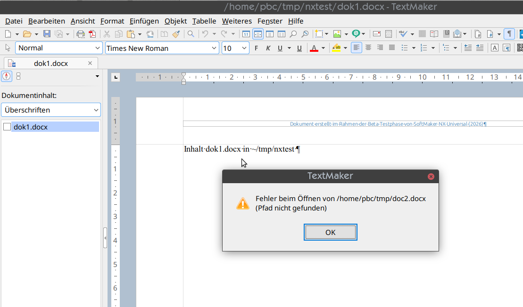Viewport: 523px width, 307px height.
Task: Export as PDF with the red PDF icon
Action: [92, 34]
